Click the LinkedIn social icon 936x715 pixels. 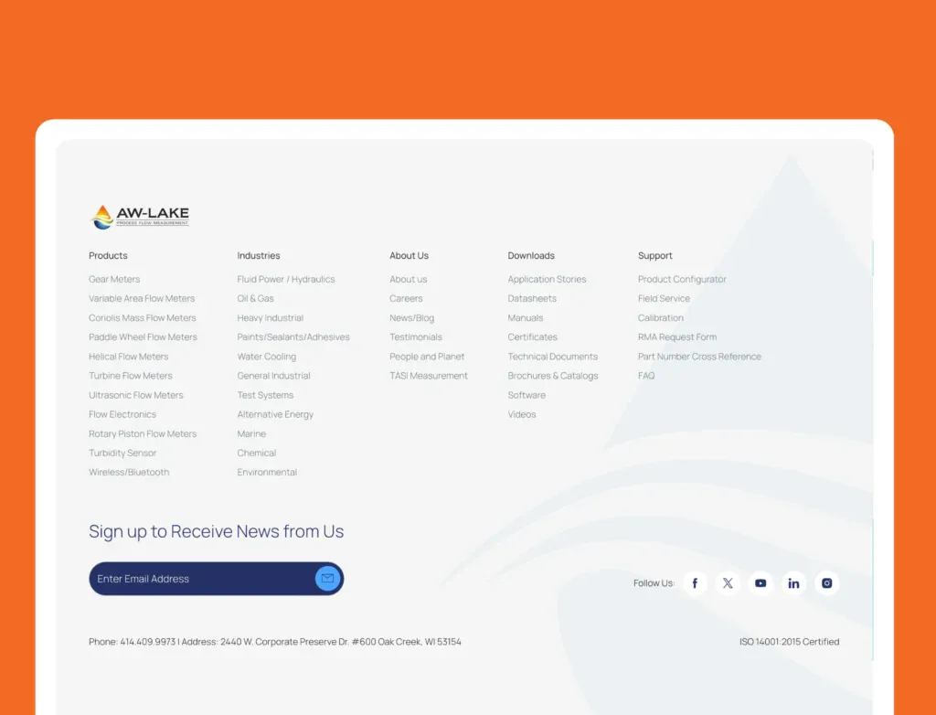tap(793, 583)
